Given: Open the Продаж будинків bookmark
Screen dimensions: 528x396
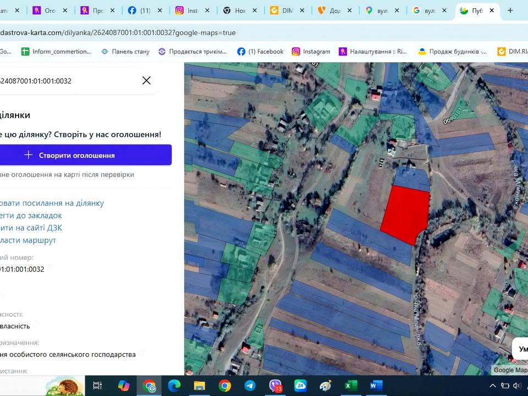Looking at the screenshot, I should click(452, 51).
